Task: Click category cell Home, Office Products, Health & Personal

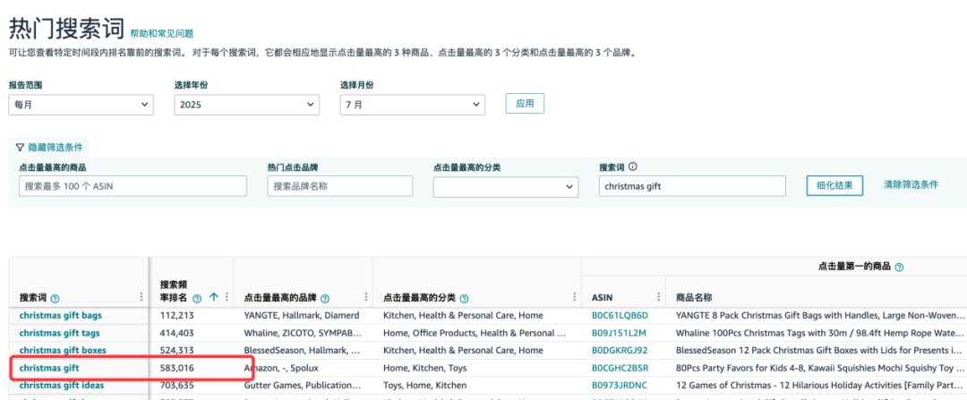Action: tap(475, 333)
